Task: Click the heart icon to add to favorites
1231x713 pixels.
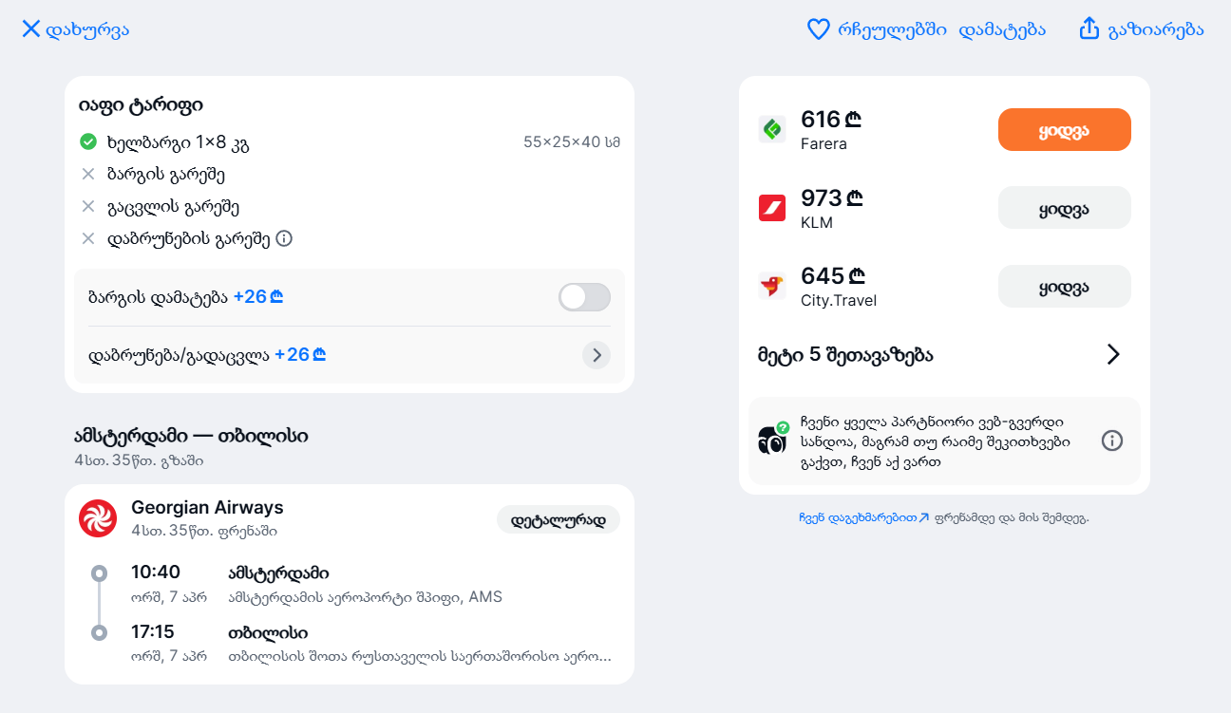Action: tap(818, 29)
